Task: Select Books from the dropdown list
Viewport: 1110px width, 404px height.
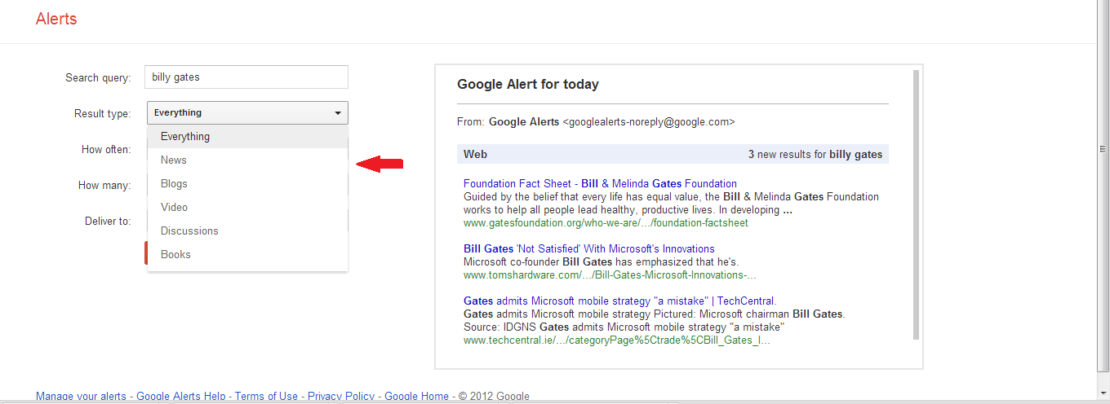Action: [247, 254]
